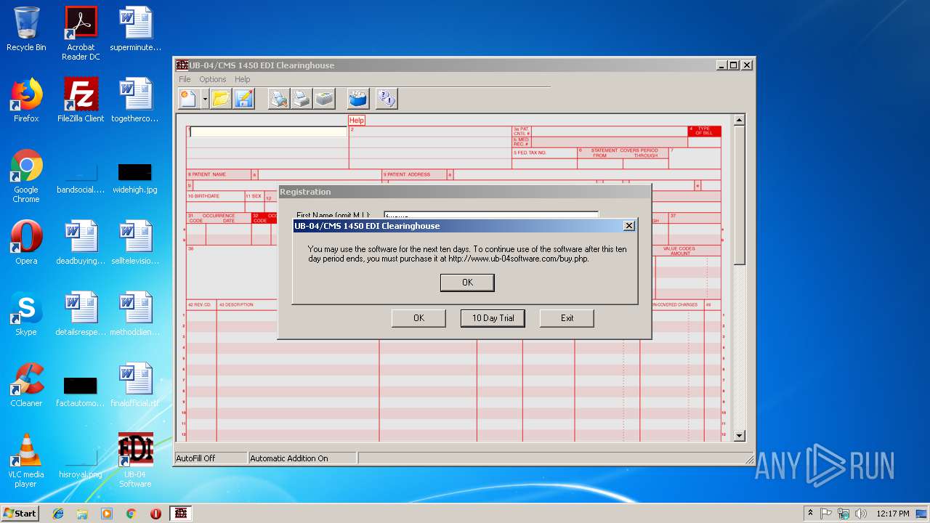Open UB-04 Software desktop shortcut
The height and width of the screenshot is (523, 930).
click(135, 461)
